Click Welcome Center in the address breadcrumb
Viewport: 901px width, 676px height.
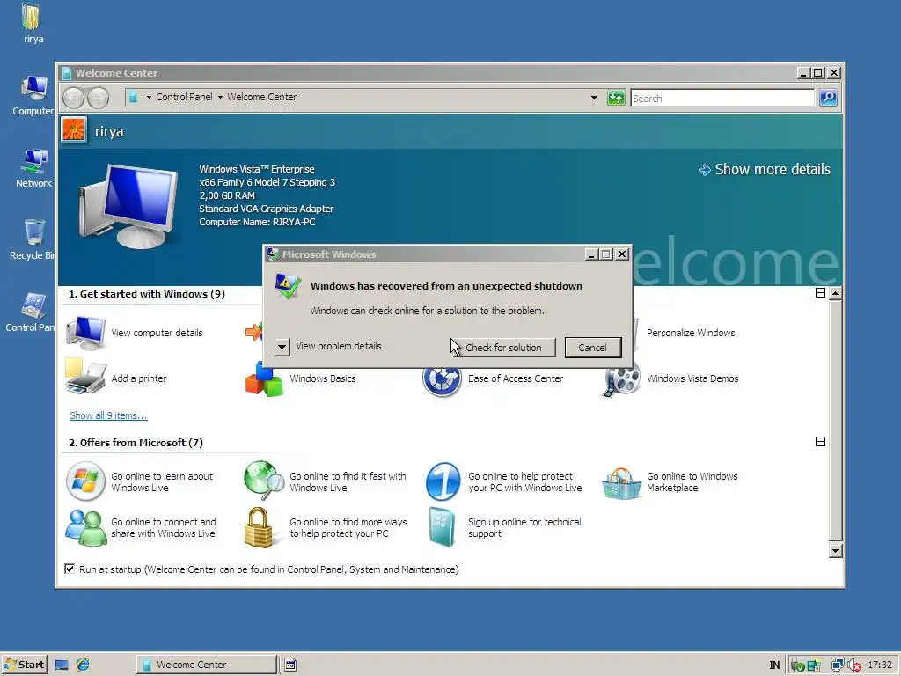click(262, 97)
